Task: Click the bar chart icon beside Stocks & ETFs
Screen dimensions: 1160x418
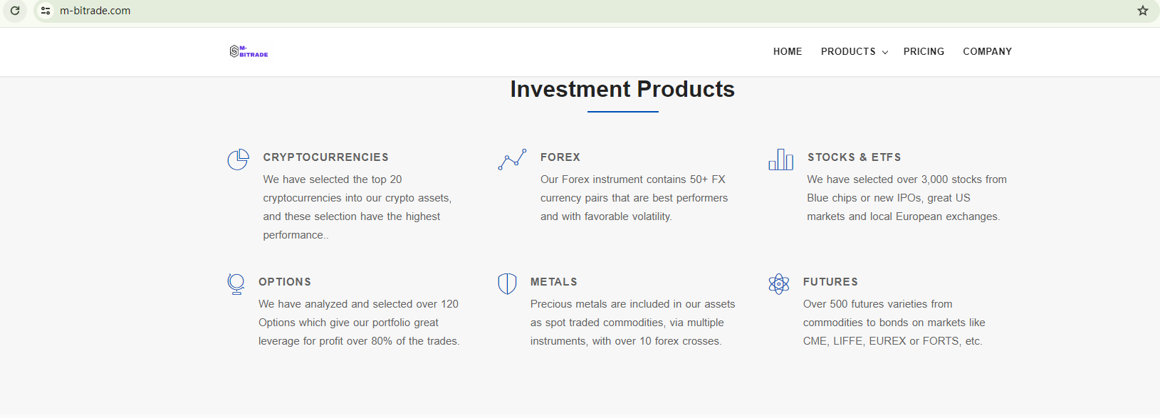Action: click(780, 160)
